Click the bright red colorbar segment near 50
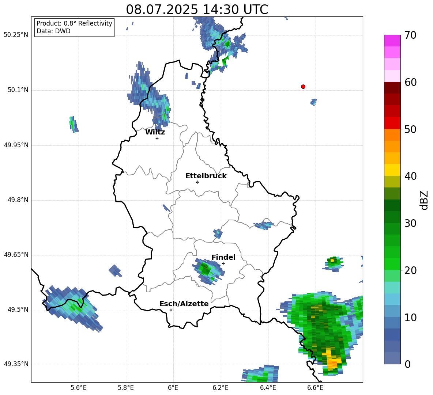 (x=392, y=123)
